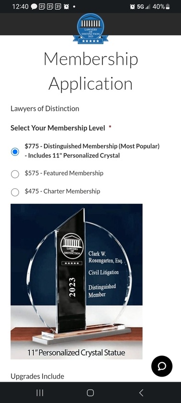The image size is (181, 403).
Task: Tap the first calendar 31 notification icon
Action: point(42,7)
